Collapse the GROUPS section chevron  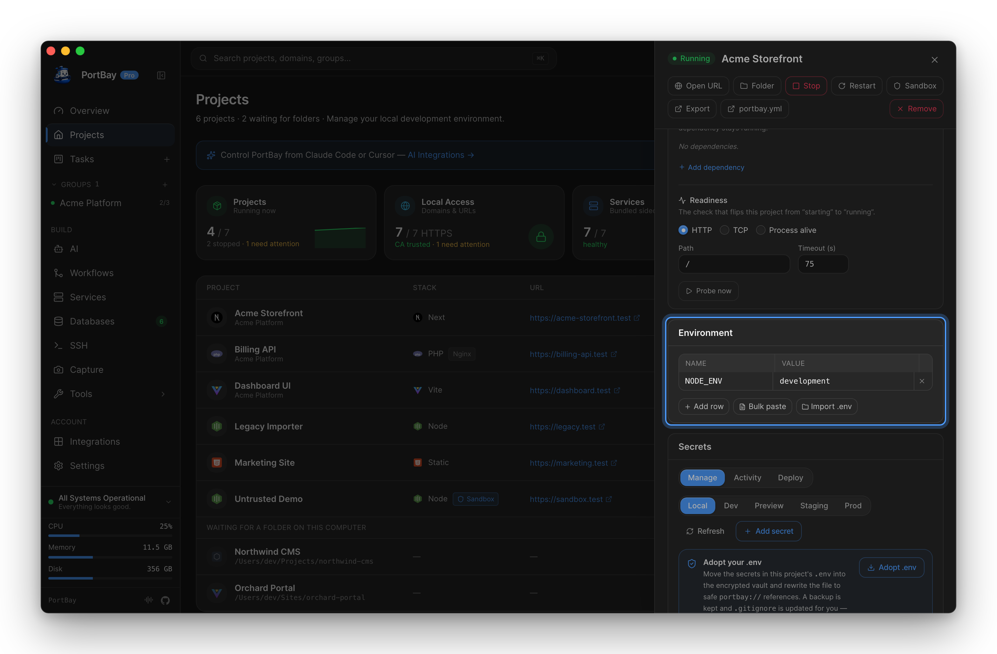(54, 184)
